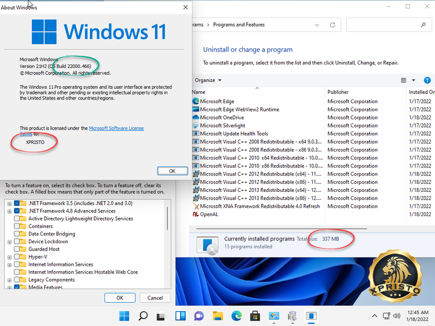This screenshot has width=435, height=326.
Task: Open Task View on the taskbar
Action: (x=161, y=316)
